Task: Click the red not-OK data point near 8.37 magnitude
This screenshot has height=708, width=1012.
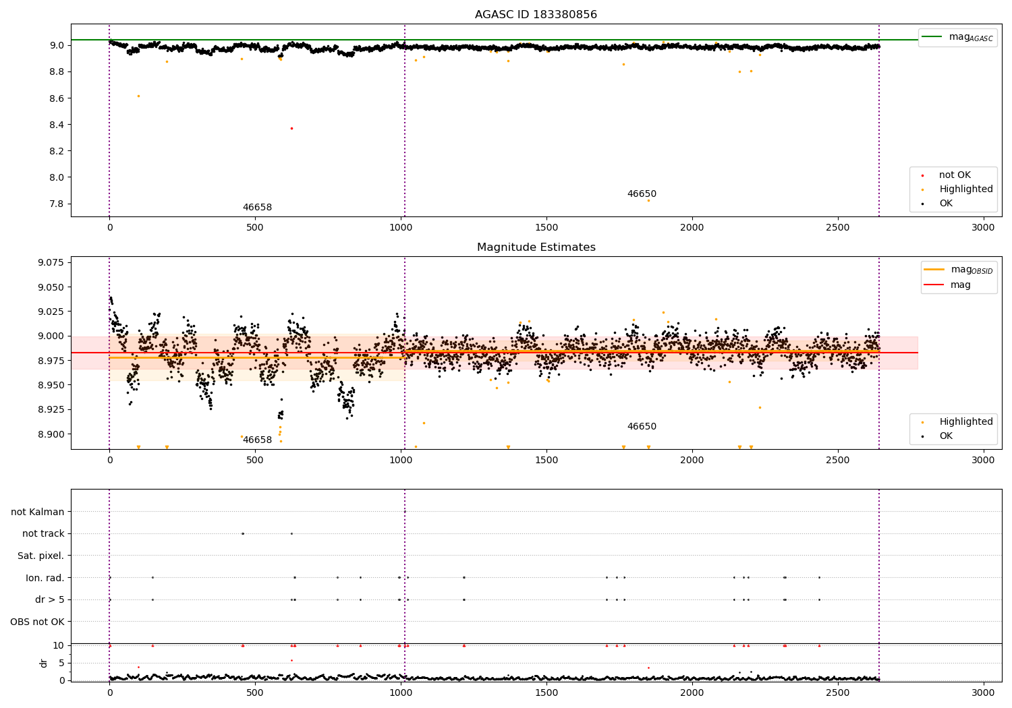Action: (x=291, y=128)
